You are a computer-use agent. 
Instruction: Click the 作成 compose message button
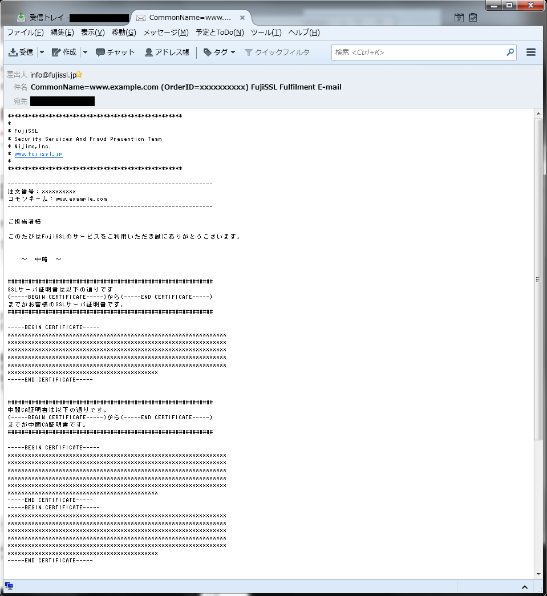(x=64, y=52)
